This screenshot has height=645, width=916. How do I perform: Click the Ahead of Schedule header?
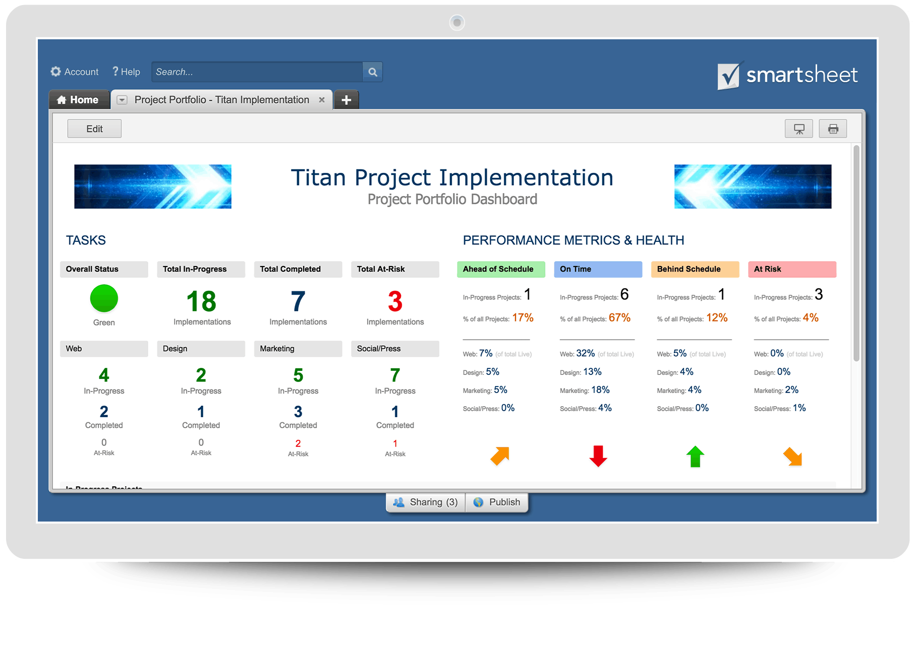pyautogui.click(x=501, y=269)
